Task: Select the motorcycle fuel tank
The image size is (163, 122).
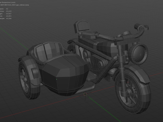Action: tap(106, 48)
